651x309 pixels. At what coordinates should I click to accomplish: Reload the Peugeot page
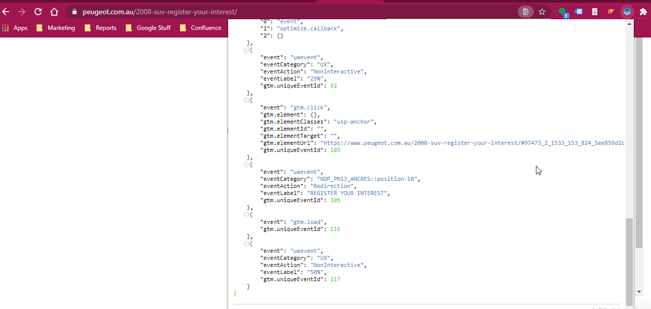click(x=38, y=12)
